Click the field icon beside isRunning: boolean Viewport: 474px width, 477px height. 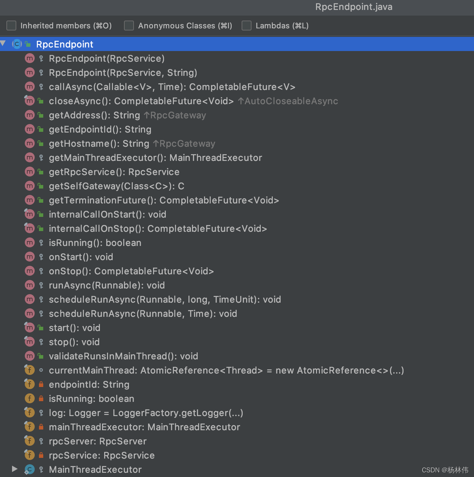(x=30, y=399)
